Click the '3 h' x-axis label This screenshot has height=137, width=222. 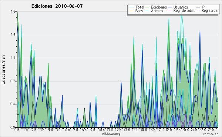point(42,130)
